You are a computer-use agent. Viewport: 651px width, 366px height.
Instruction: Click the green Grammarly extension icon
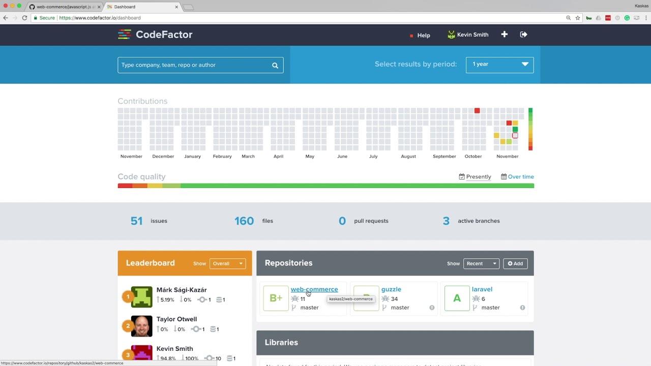coord(627,18)
